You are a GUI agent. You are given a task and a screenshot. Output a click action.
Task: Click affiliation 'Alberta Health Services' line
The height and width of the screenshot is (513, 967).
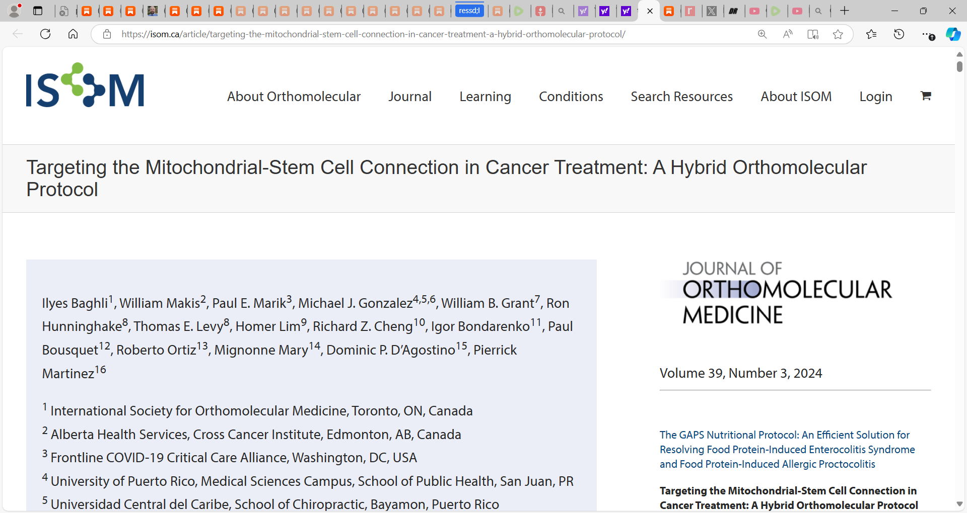[252, 434]
